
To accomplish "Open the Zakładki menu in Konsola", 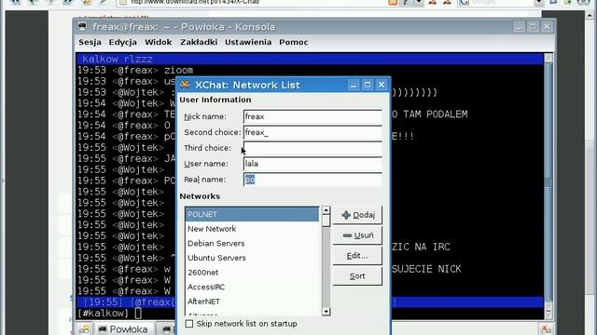I will [x=199, y=42].
